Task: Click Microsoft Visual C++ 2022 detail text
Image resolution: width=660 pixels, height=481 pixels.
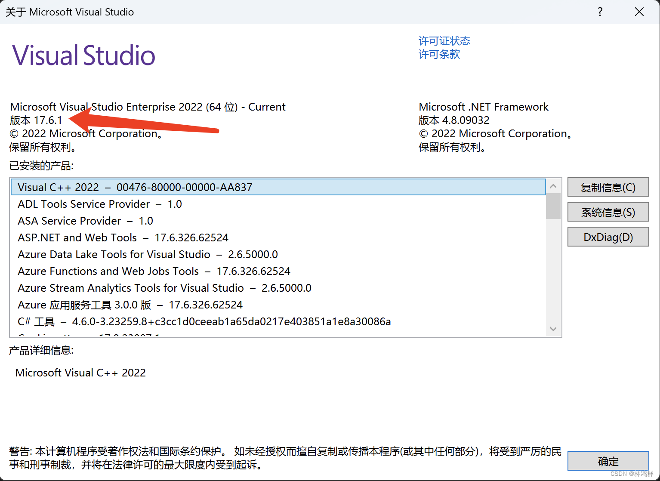Action: pyautogui.click(x=80, y=373)
